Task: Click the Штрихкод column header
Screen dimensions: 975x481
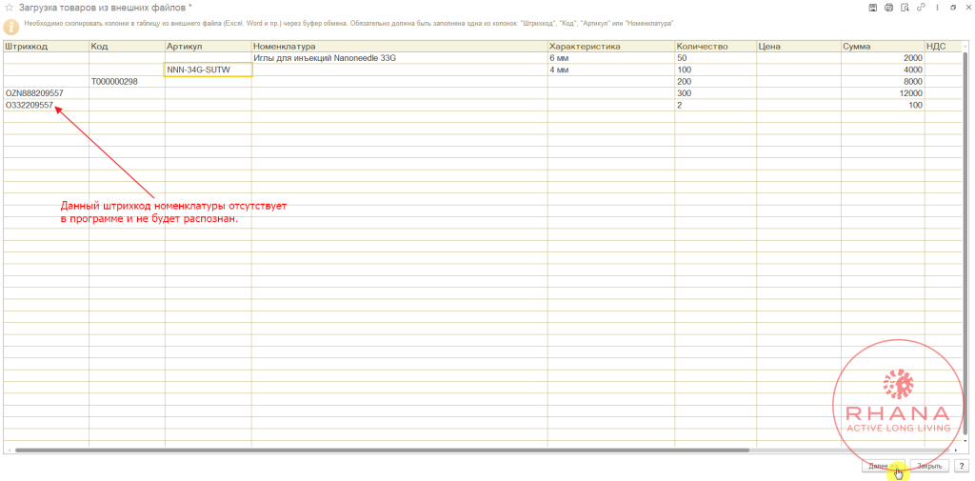Action: click(46, 46)
